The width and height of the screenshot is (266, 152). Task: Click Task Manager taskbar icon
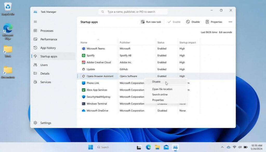(x=175, y=147)
